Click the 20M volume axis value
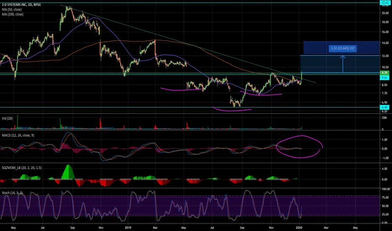This screenshot has height=231, width=392. pyautogui.click(x=384, y=118)
